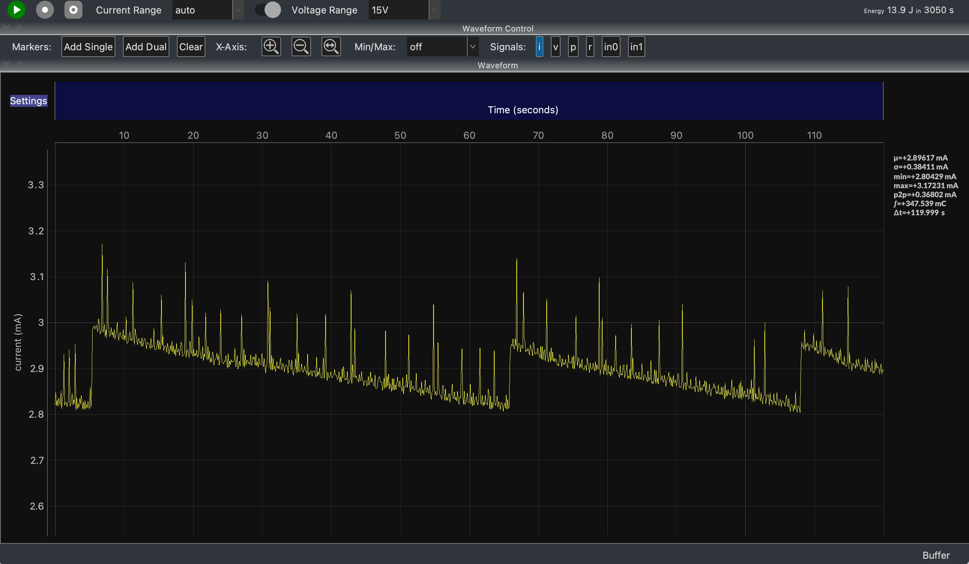Clear all markers

[x=191, y=47]
